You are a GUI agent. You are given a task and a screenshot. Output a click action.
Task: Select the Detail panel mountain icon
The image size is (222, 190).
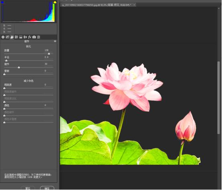(12, 37)
